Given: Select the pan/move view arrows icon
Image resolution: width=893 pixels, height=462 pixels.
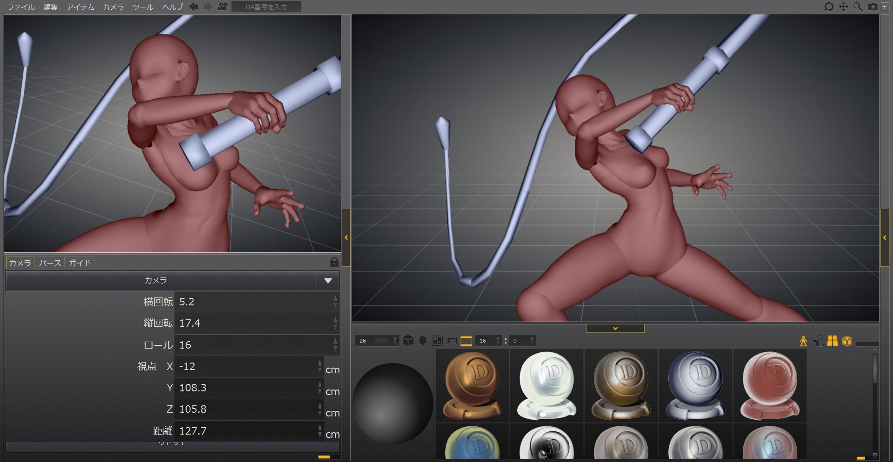Looking at the screenshot, I should click(843, 7).
